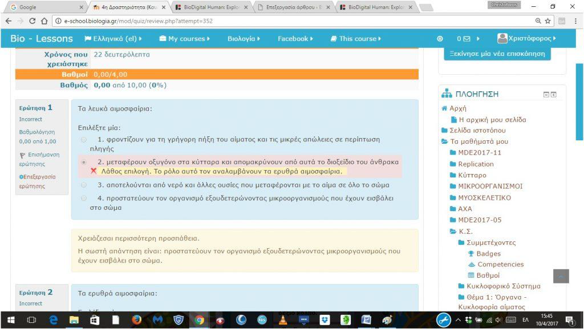Screen dimensions: 584x336
Task: Open the Ελληνικά (el) language dropdown
Action: click(x=113, y=39)
